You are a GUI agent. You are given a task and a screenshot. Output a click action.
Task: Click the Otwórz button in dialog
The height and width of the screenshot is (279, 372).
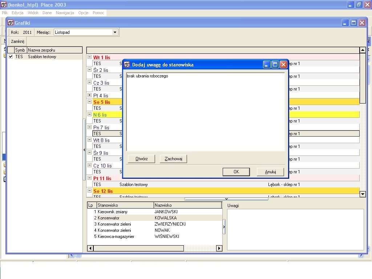click(141, 159)
